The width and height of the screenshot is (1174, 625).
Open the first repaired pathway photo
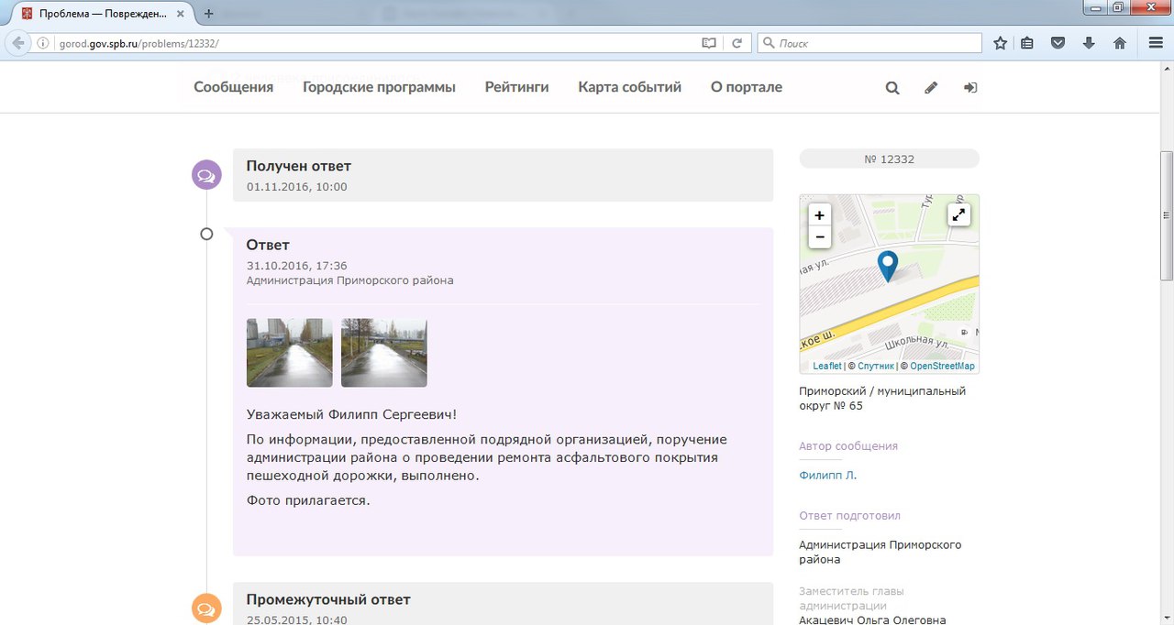pyautogui.click(x=289, y=353)
